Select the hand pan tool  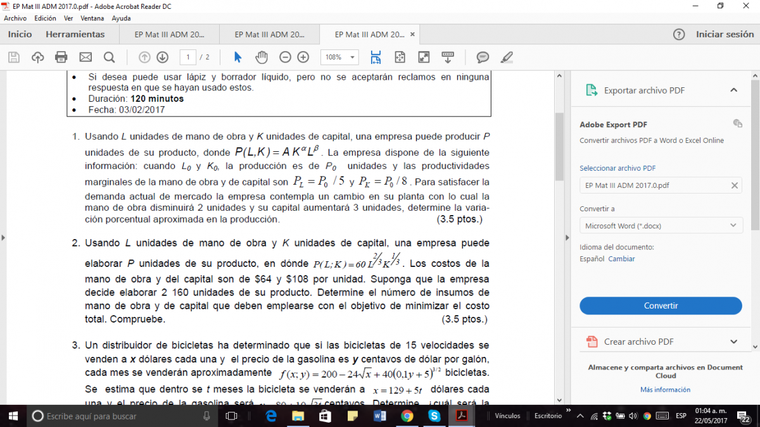pyautogui.click(x=262, y=58)
